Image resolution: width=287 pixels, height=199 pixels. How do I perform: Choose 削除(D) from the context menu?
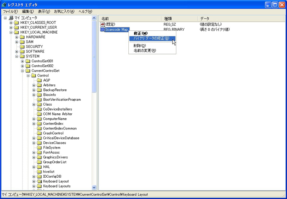click(x=152, y=46)
